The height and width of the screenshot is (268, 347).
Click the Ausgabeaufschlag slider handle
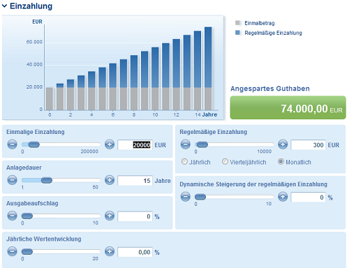pyautogui.click(x=27, y=216)
